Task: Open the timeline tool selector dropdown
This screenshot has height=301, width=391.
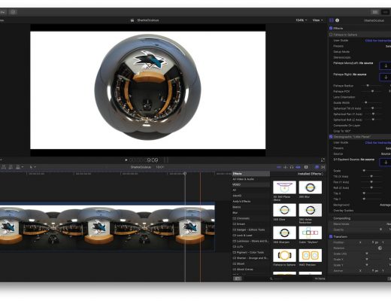Action: click(x=32, y=167)
